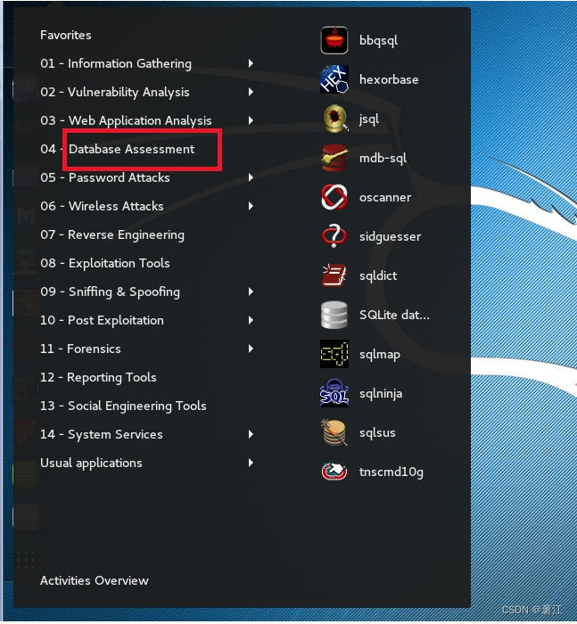This screenshot has width=577, height=624.
Task: Click the SQLite dat... app name
Action: pyautogui.click(x=394, y=315)
